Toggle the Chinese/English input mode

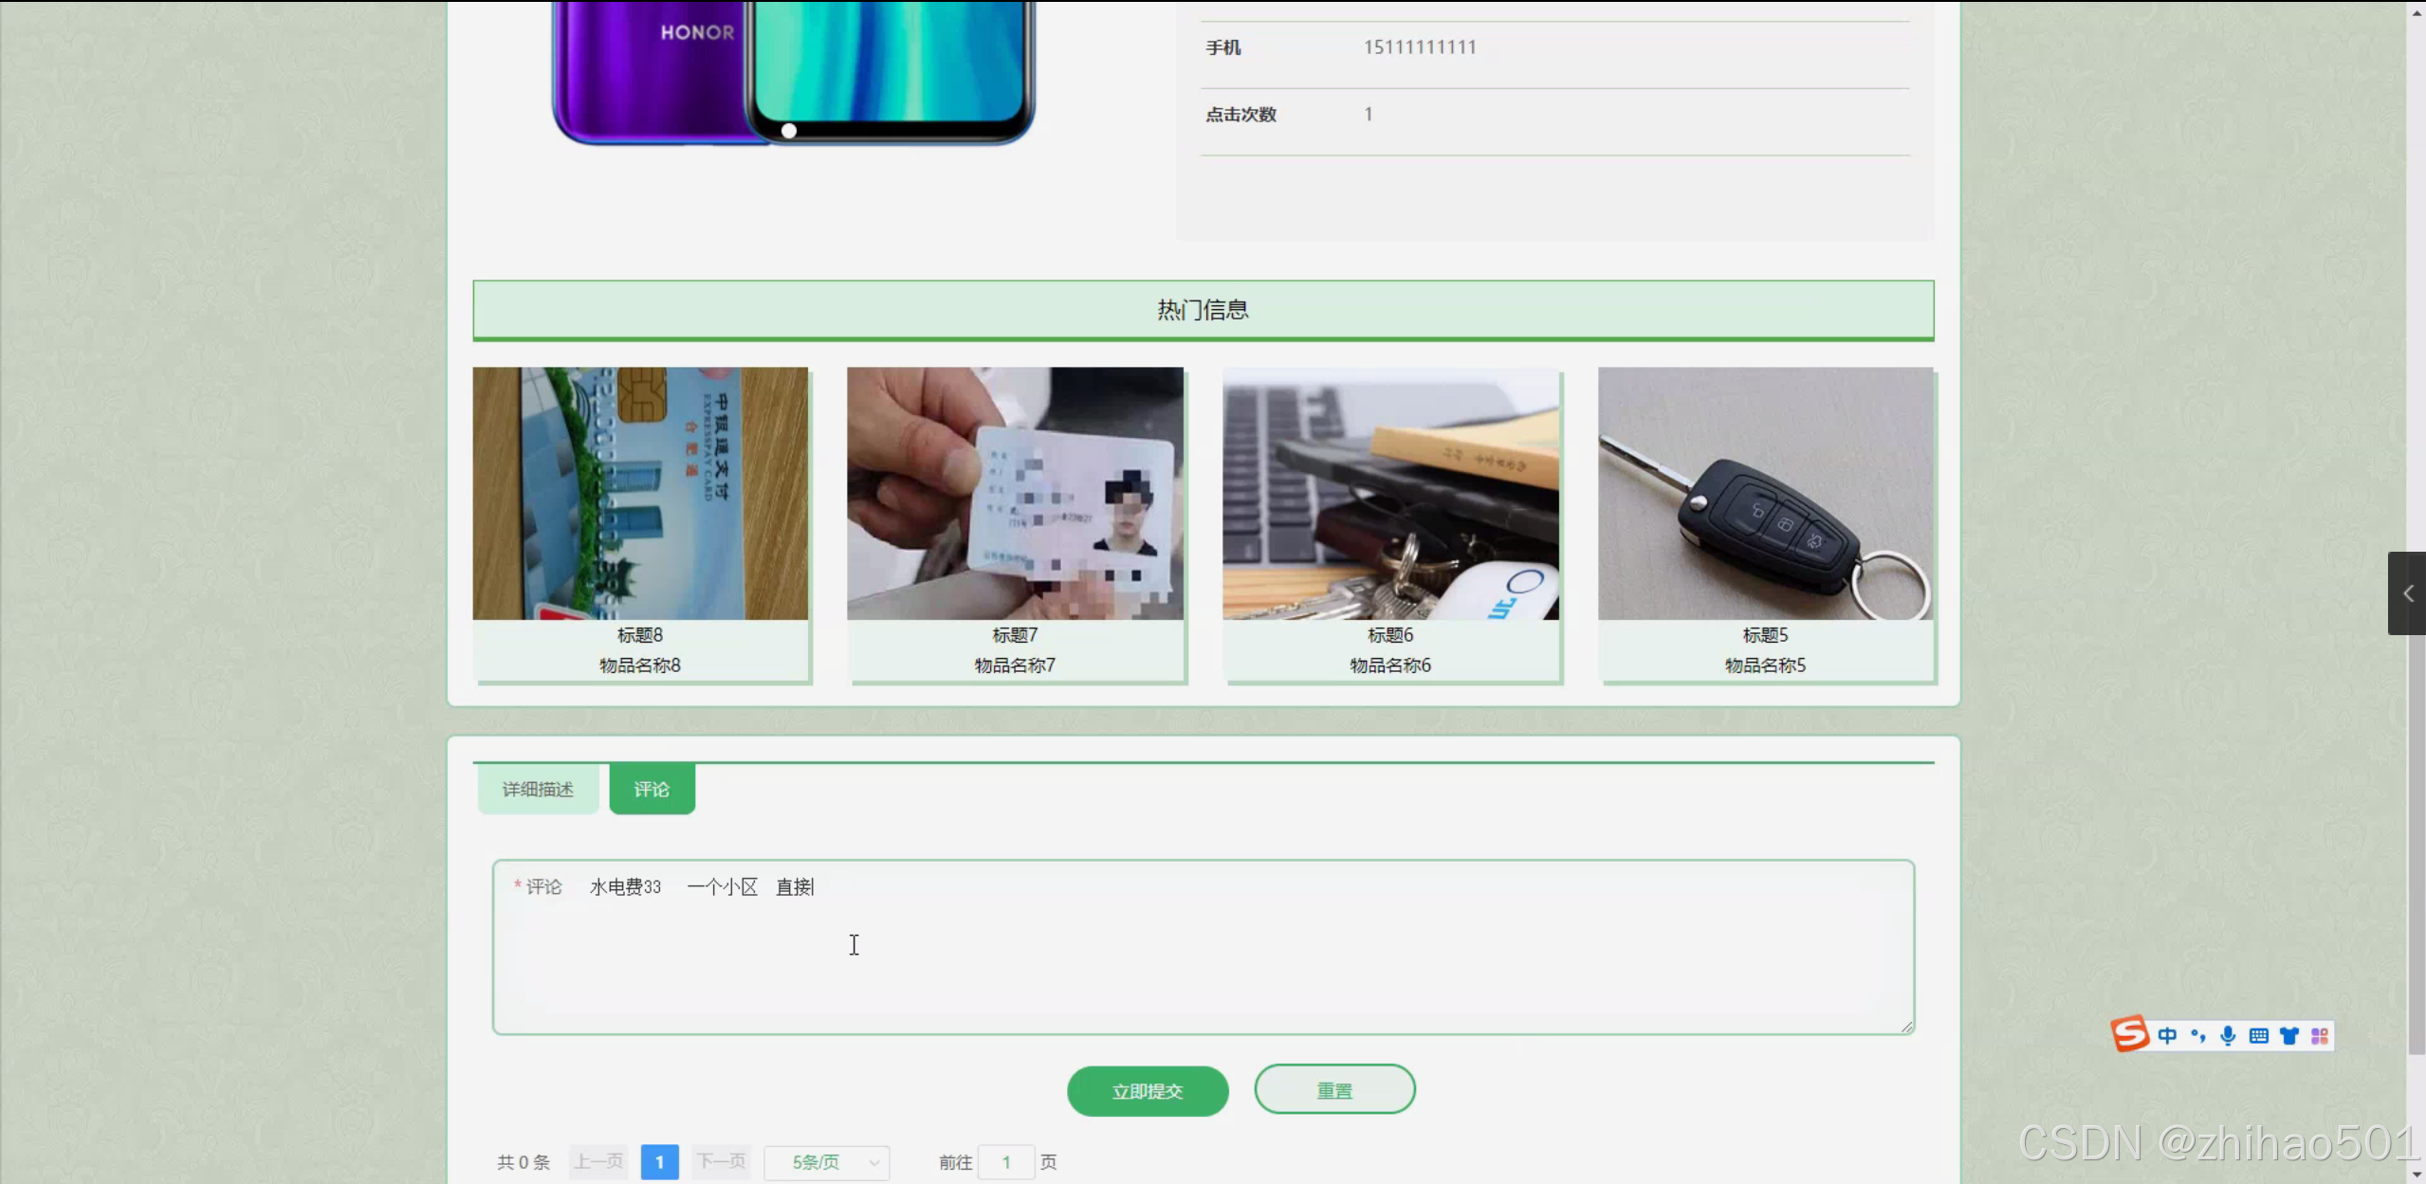2167,1035
